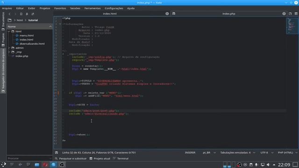Open the pt_BR dictionary dropdown

pyautogui.click(x=209, y=153)
